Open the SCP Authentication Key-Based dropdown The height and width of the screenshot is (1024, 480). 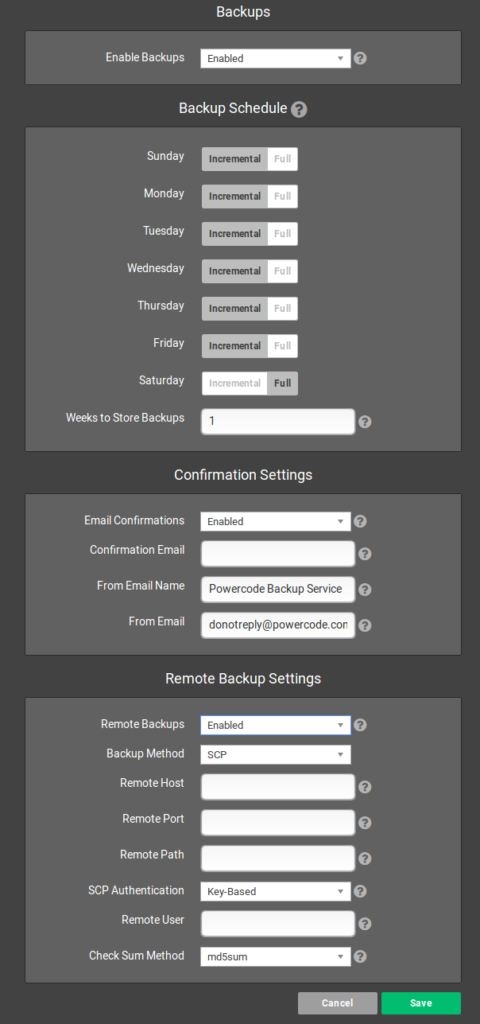coord(275,891)
